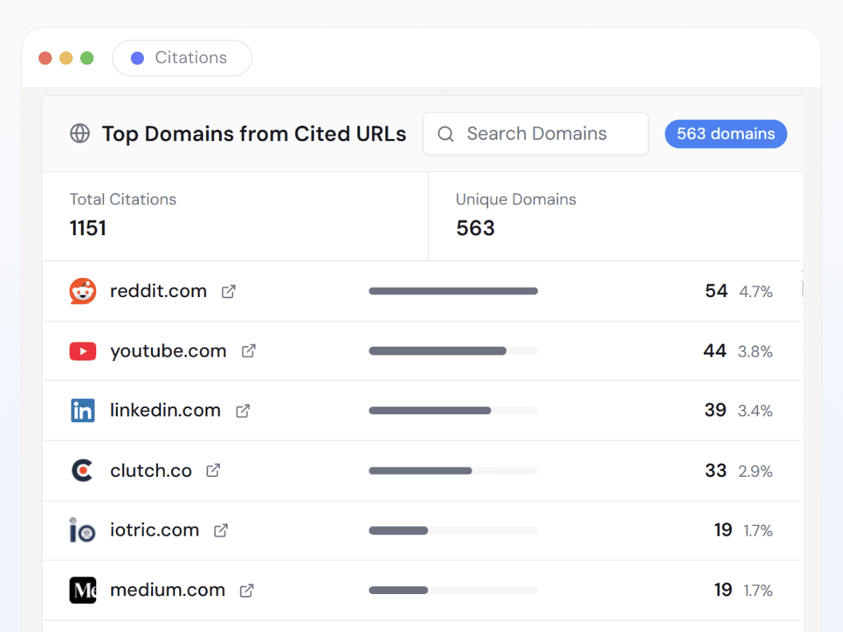Click the blue dot in Citations tab
The width and height of the screenshot is (843, 632).
138,58
